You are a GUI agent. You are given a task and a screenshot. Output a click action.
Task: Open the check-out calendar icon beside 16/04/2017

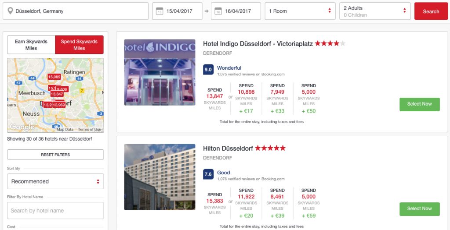[218, 11]
